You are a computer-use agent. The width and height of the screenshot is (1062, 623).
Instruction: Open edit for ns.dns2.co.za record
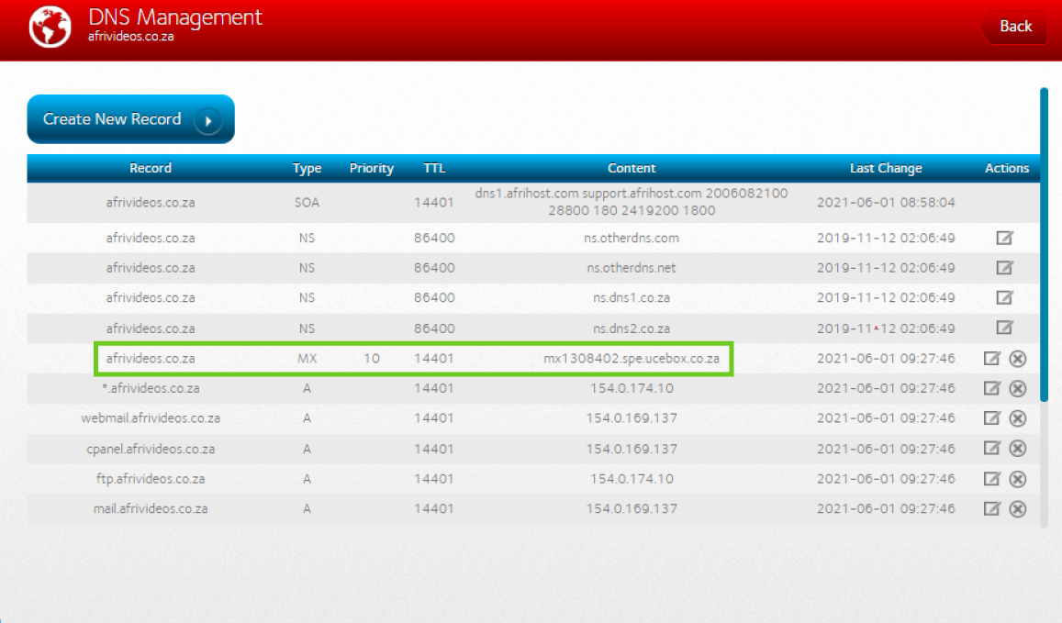click(x=1005, y=328)
